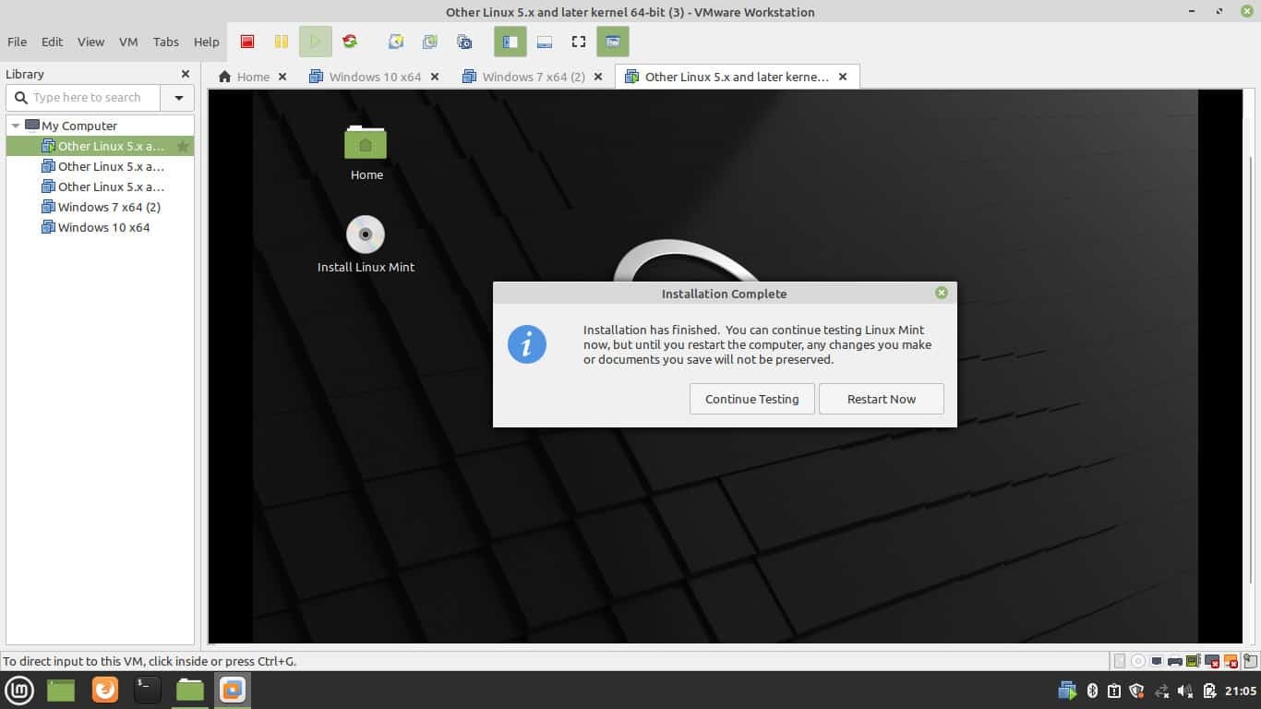Close the Home tab
The width and height of the screenshot is (1261, 709).
282,77
